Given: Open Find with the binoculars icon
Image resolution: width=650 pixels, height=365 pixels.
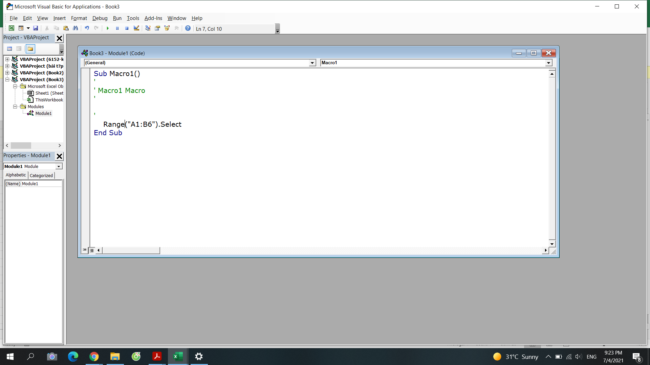Looking at the screenshot, I should click(x=75, y=28).
